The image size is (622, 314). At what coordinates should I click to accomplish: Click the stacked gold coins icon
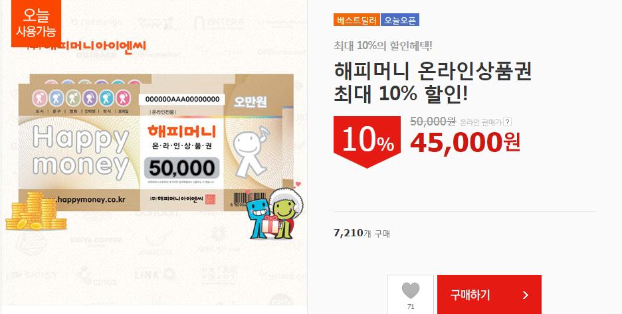[x=36, y=211]
